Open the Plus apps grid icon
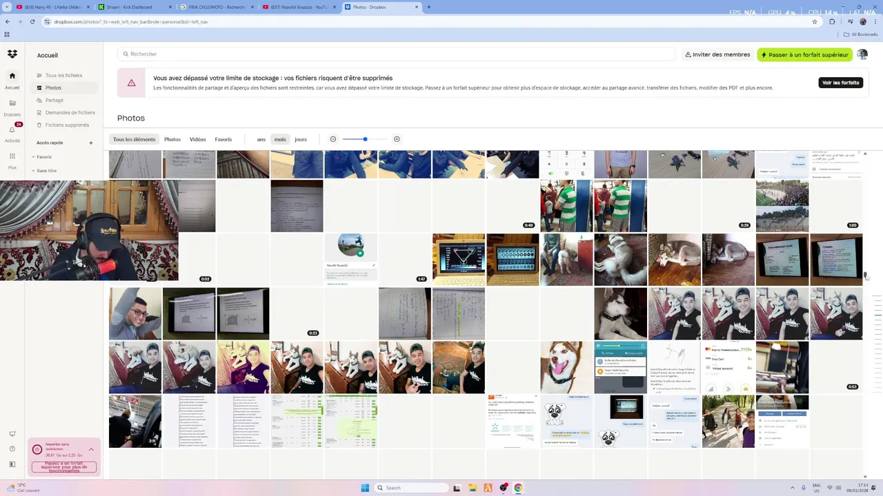883x496 pixels. pos(12,156)
